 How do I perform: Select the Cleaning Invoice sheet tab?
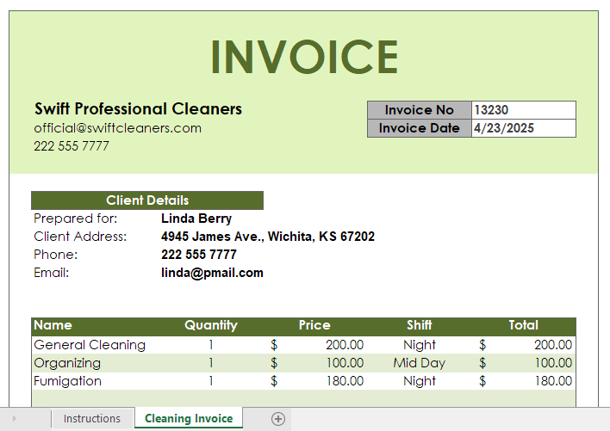click(x=189, y=418)
